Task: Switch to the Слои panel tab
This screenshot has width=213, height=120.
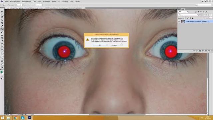Action: pyautogui.click(x=183, y=9)
